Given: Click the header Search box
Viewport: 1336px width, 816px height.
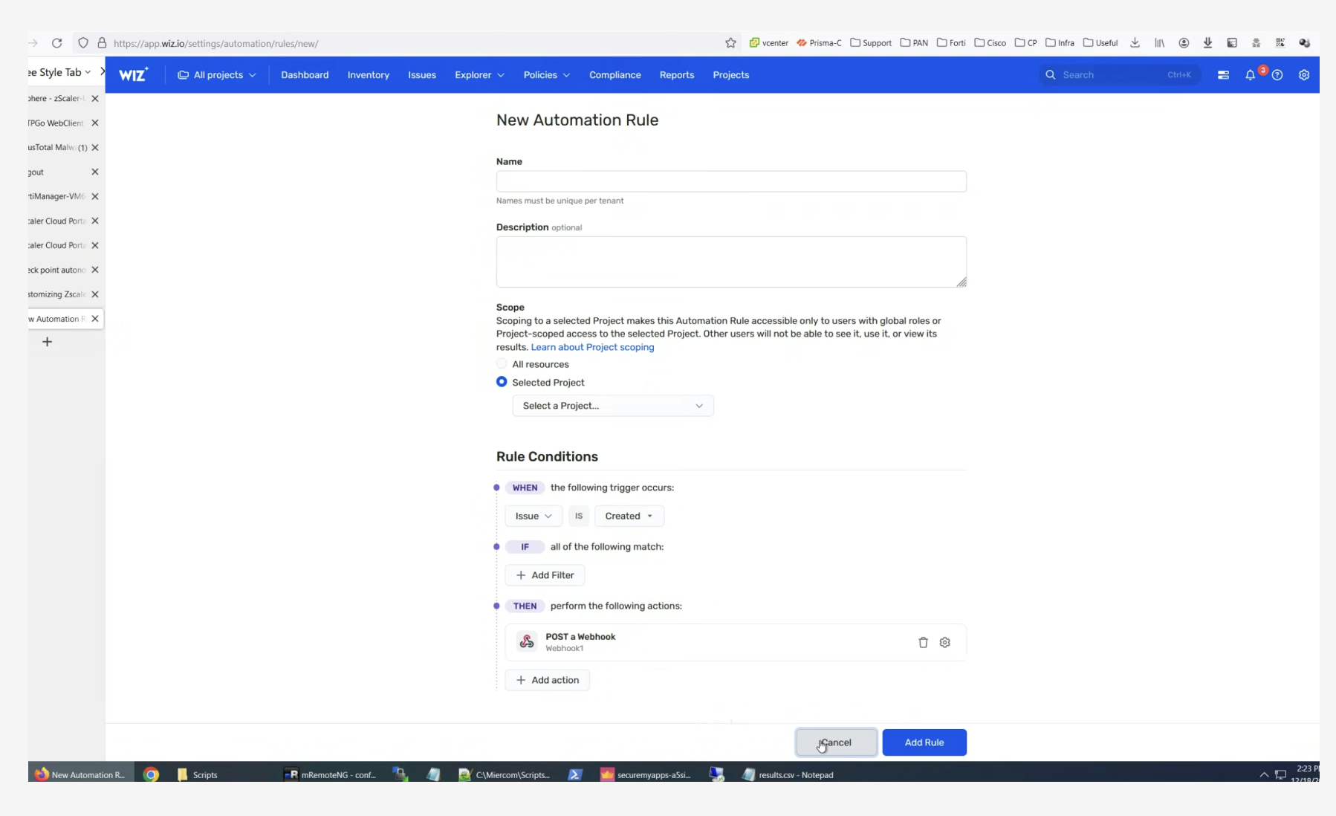Looking at the screenshot, I should click(x=1119, y=75).
